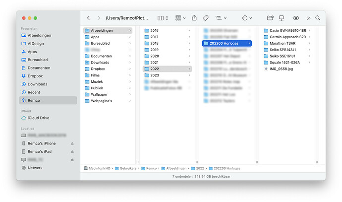Image resolution: width=342 pixels, height=202 pixels.
Task: Open Seiko SPB143J1 folder
Action: [287, 50]
